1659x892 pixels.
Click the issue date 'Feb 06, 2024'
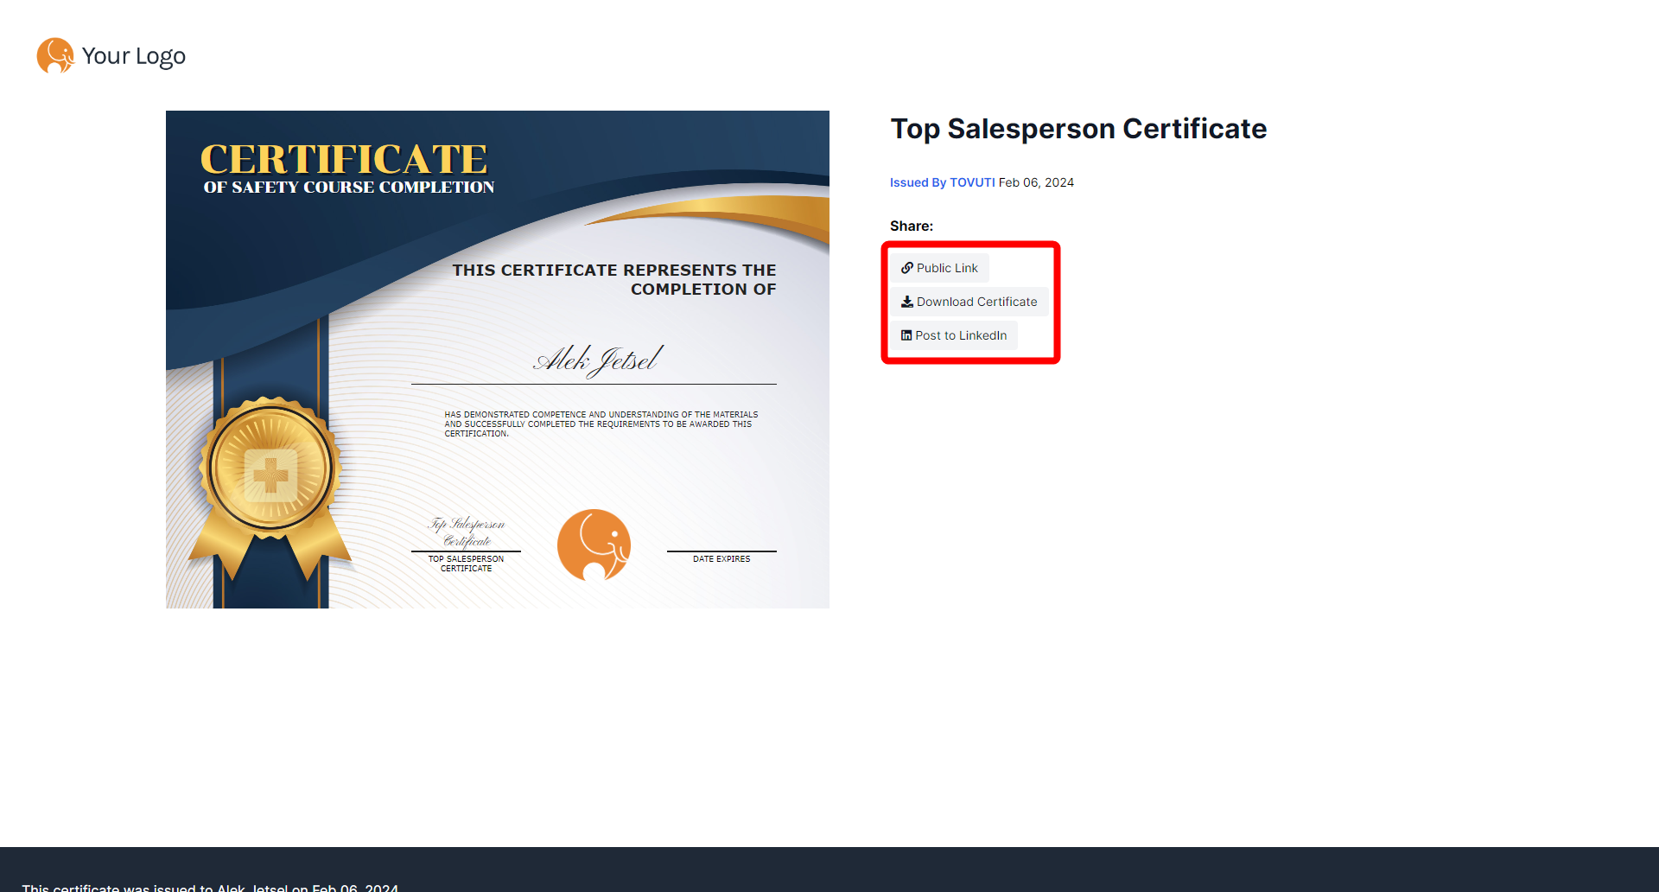pyautogui.click(x=1036, y=182)
